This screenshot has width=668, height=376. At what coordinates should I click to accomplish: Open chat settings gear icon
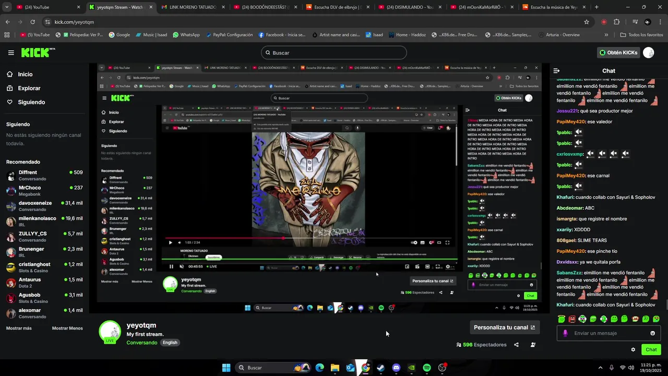click(x=633, y=350)
